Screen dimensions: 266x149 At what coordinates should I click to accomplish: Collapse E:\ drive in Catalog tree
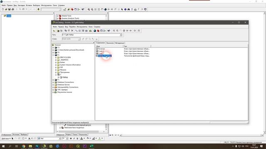[x=53, y=55]
